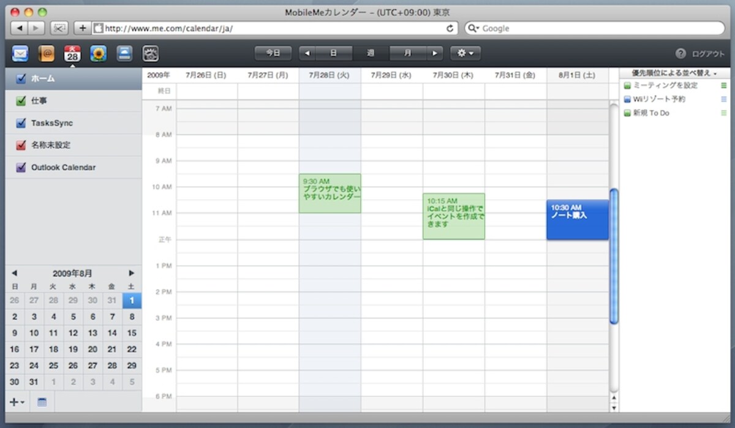Open the 10:30 AM ノート購入 event
Screen dimensions: 735x428
[578, 220]
